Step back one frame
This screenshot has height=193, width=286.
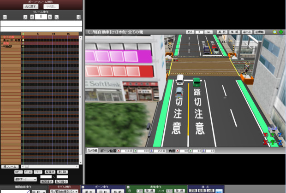[x=32, y=17]
